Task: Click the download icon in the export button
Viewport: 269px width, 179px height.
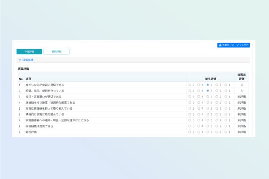Action: pos(220,45)
